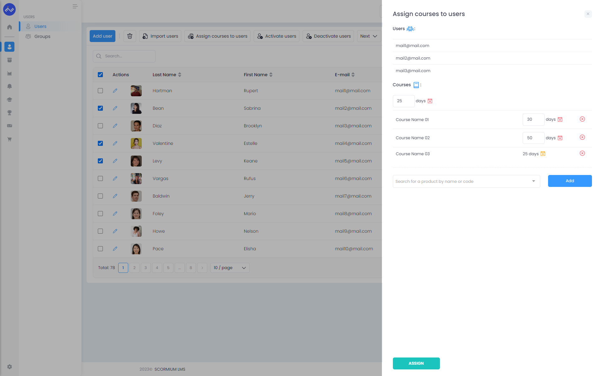Open Groups in the sidebar menu

pyautogui.click(x=42, y=36)
